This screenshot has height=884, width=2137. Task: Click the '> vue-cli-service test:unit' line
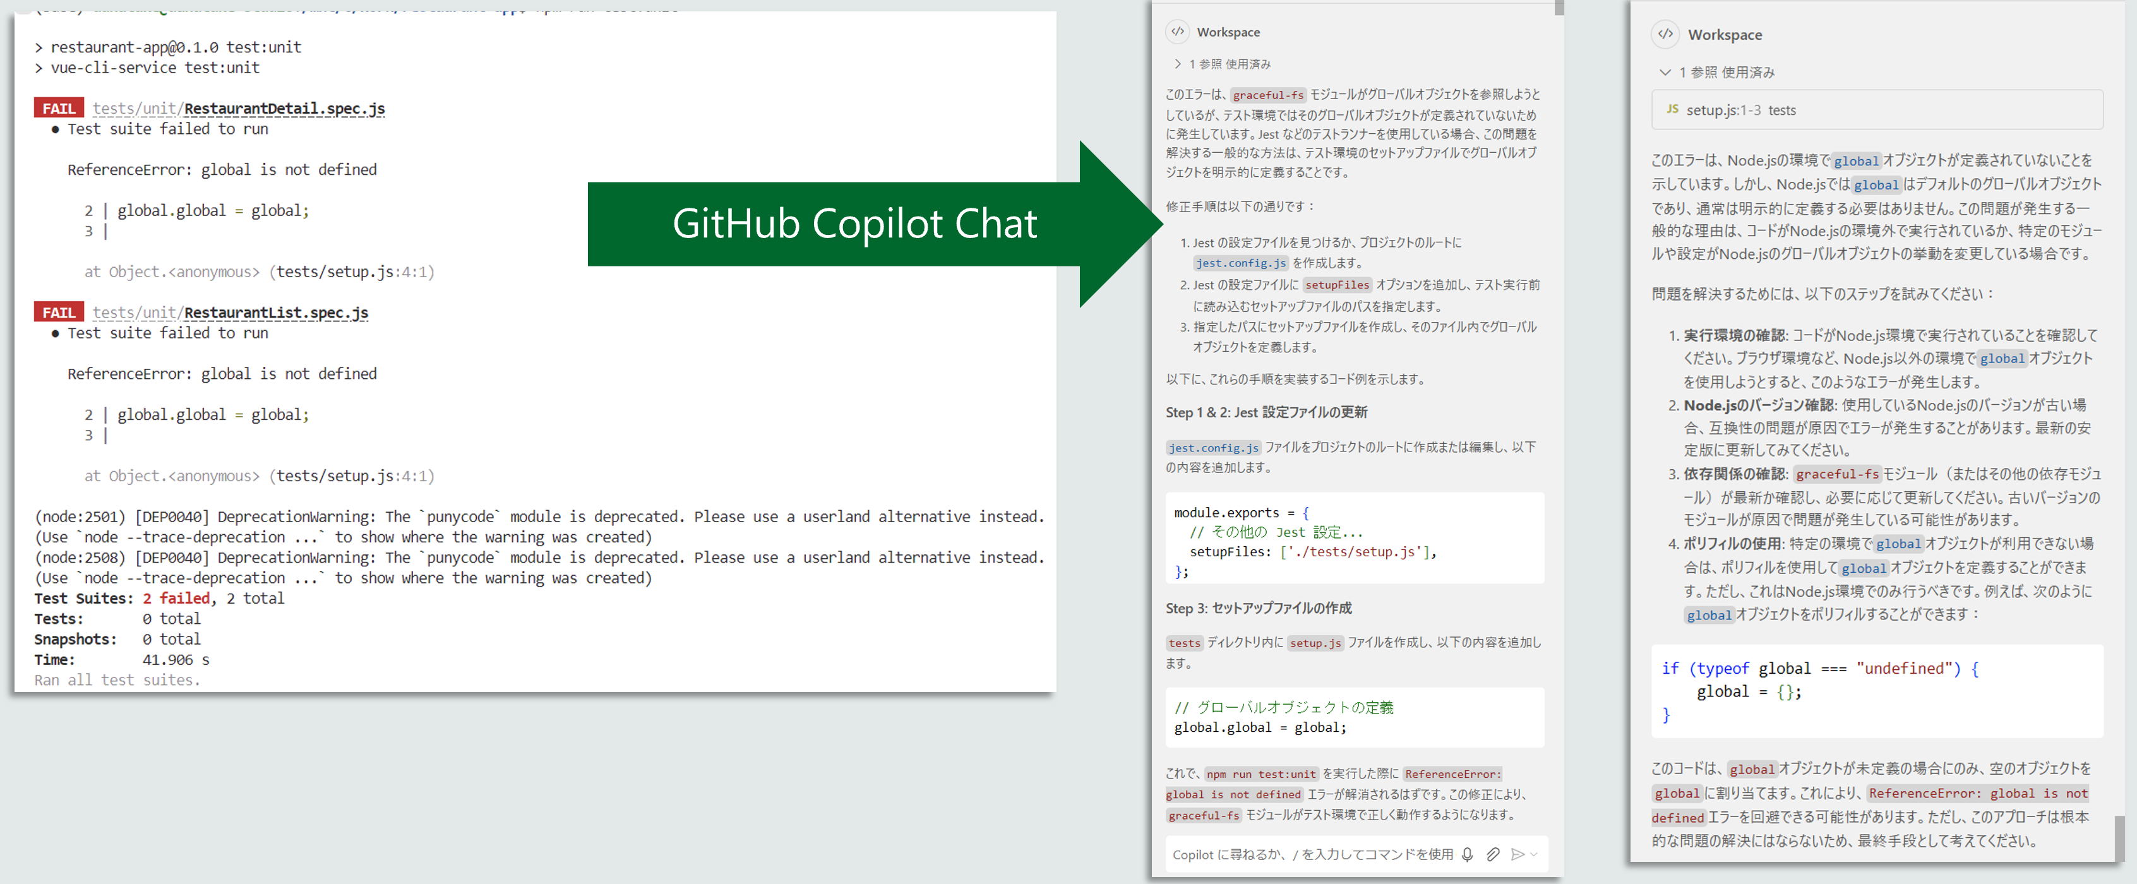[147, 68]
